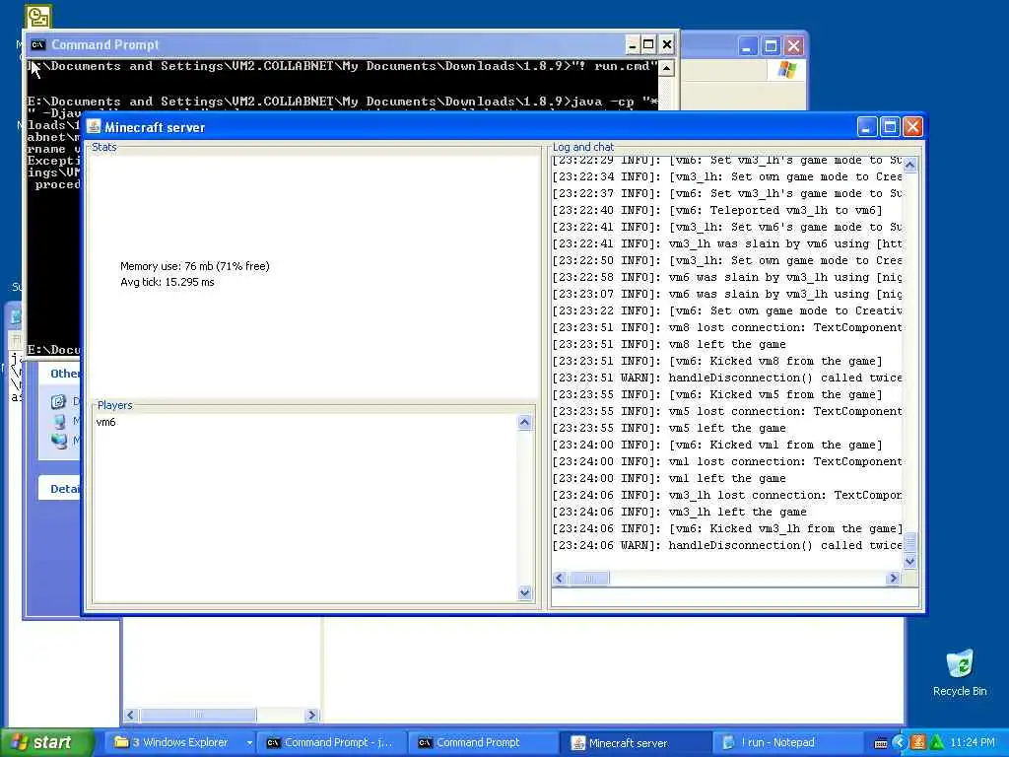
Task: Click the Java icon on Minecraft server taskbar button
Action: pyautogui.click(x=577, y=743)
